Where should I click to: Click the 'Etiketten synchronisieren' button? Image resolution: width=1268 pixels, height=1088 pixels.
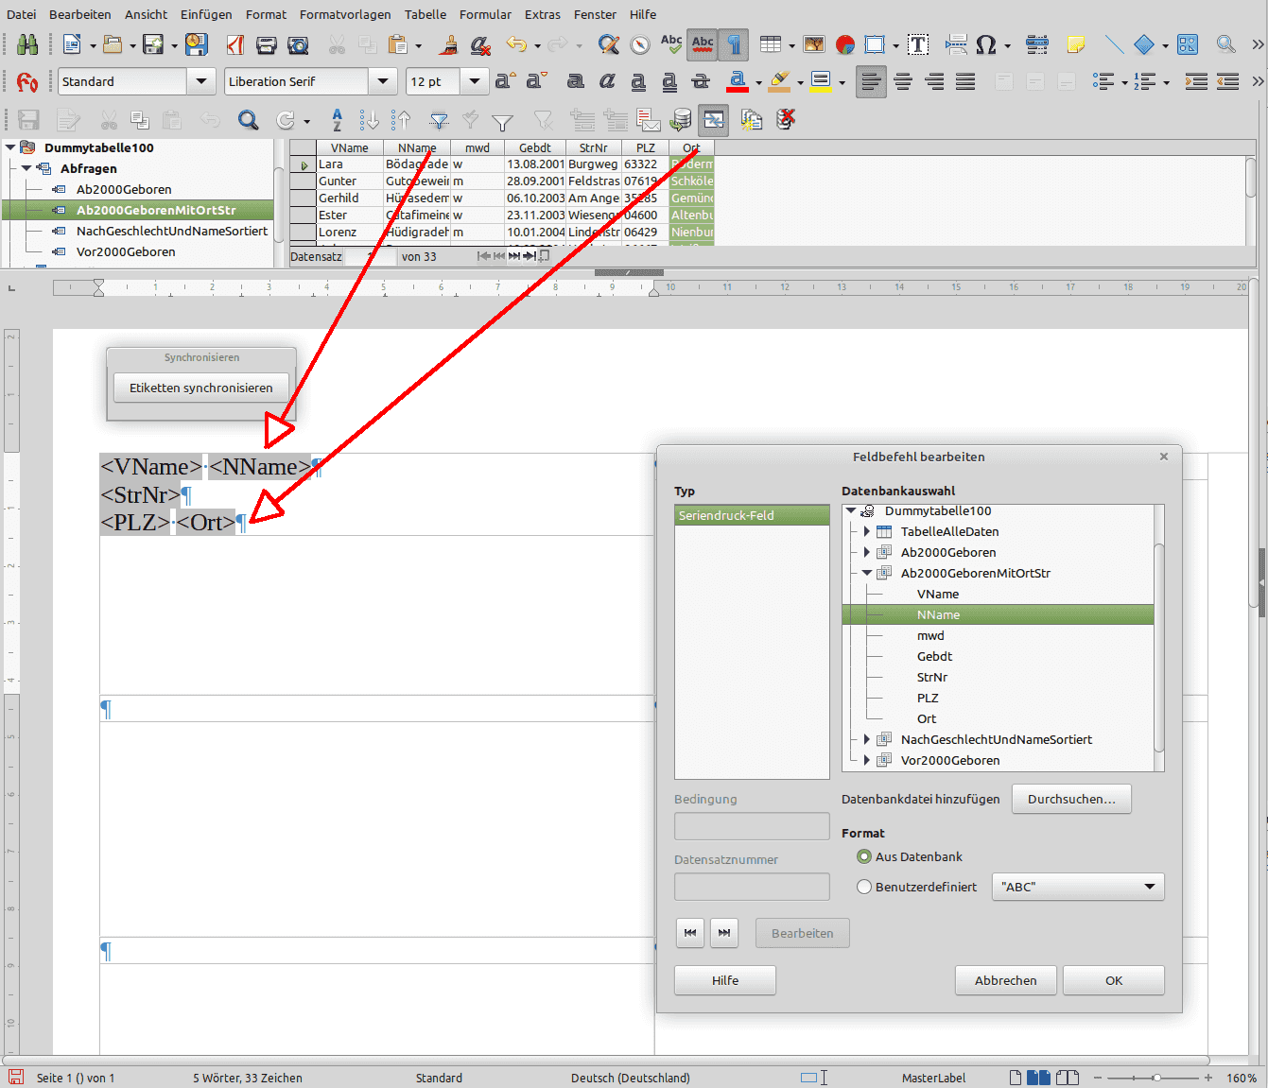click(201, 388)
